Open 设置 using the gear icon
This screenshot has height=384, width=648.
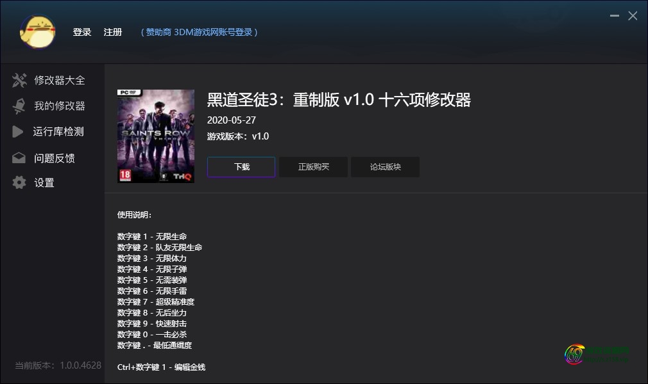point(19,182)
